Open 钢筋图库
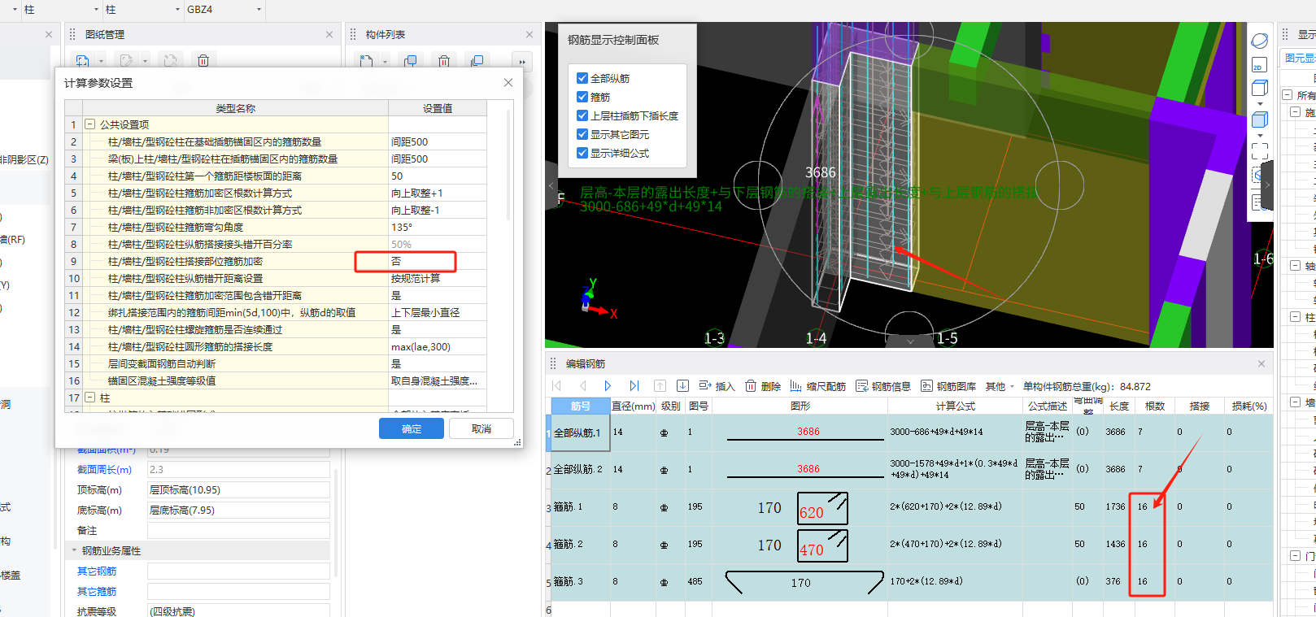 (x=948, y=386)
